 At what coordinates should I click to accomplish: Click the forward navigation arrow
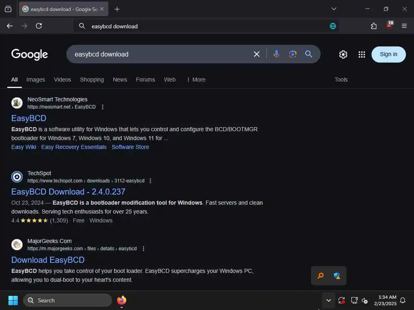24,26
